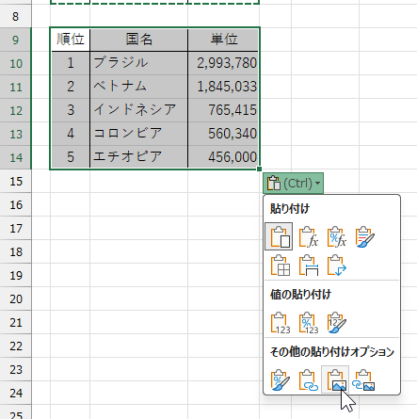Screen dimensions: 417x419
Task: Select rank cell 1 in row 10
Action: (70, 63)
